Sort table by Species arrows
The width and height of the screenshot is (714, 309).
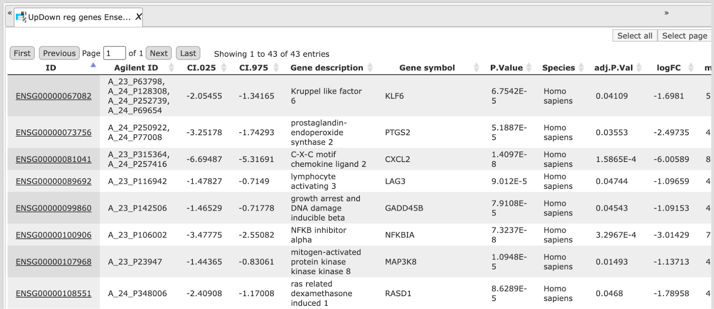(581, 67)
